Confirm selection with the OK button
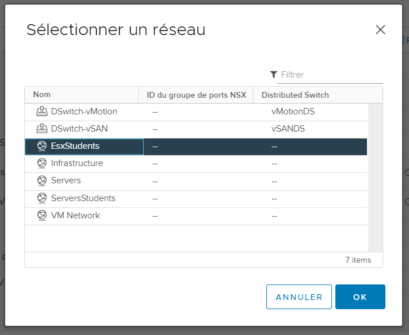 tap(360, 297)
